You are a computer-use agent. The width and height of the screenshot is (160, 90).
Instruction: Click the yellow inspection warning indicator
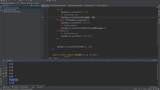click(x=157, y=7)
